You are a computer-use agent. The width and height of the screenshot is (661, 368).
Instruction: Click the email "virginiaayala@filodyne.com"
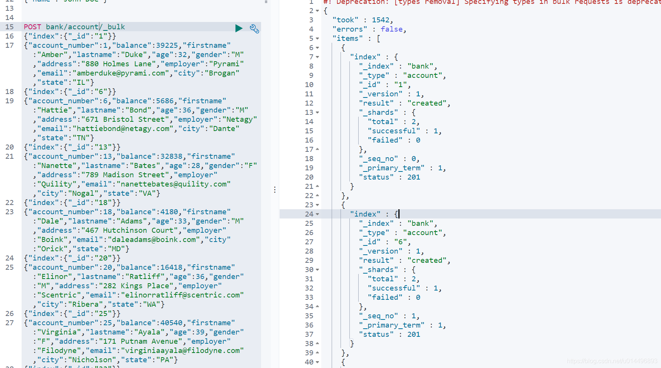pos(182,350)
